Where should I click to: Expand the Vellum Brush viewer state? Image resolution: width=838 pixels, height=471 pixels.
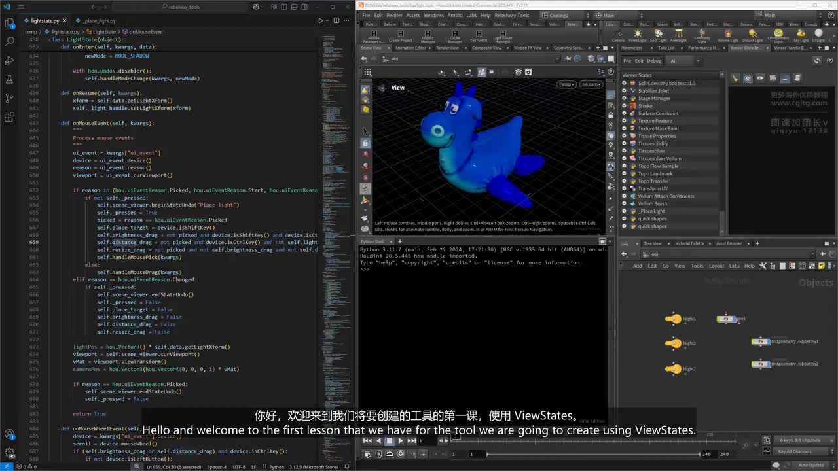click(624, 203)
